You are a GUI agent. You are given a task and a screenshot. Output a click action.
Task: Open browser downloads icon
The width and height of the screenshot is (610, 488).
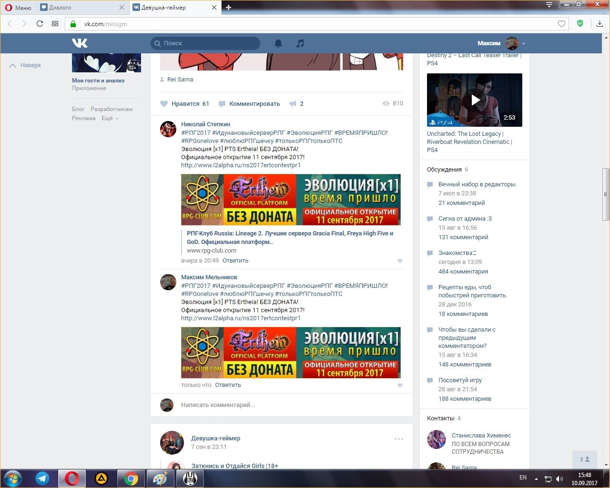600,24
